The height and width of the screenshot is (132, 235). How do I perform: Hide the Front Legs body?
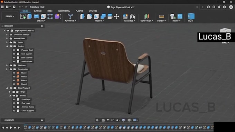[14, 99]
